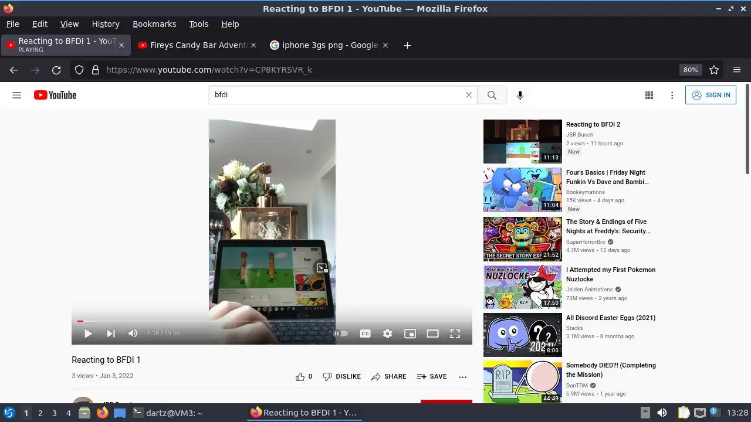Open the Edit menu
The height and width of the screenshot is (422, 751).
(40, 24)
